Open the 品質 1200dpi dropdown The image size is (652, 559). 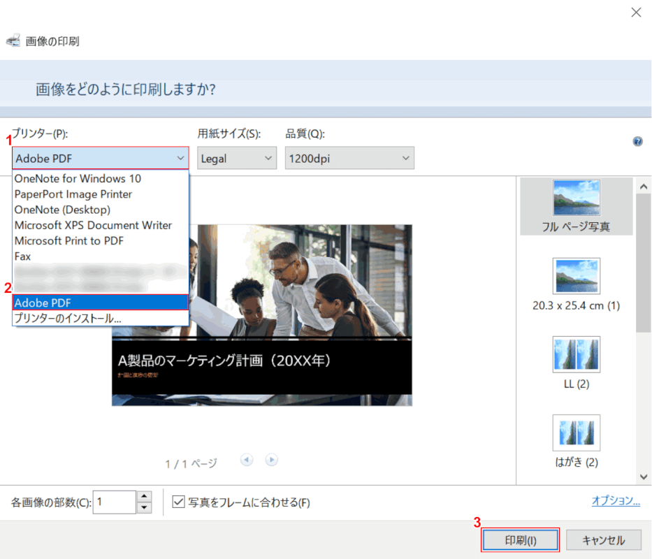349,158
